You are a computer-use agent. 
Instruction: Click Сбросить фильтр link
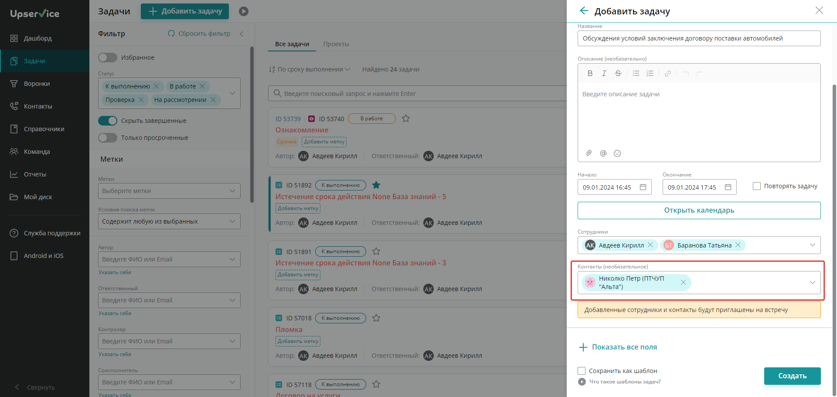[199, 34]
